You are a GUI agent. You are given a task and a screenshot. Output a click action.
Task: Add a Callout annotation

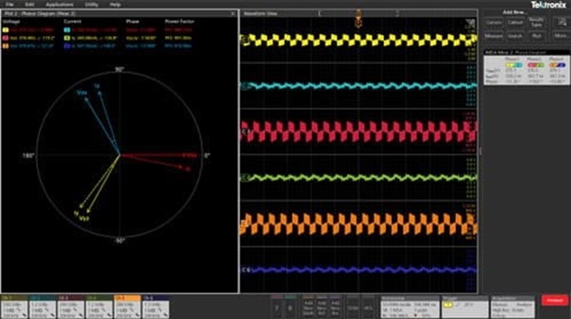pos(515,22)
